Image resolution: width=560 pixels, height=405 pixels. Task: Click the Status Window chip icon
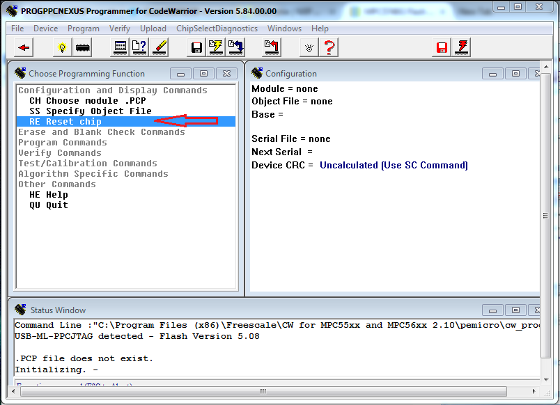click(x=20, y=310)
